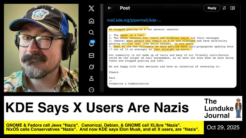The image size is (246, 138).
Task: Click the blue 18 notification badge
Action: (92, 42)
